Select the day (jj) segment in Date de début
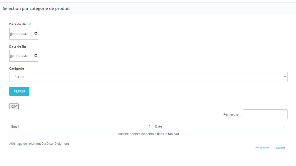Image resolution: width=296 pixels, height=166 pixels. pyautogui.click(x=11, y=34)
